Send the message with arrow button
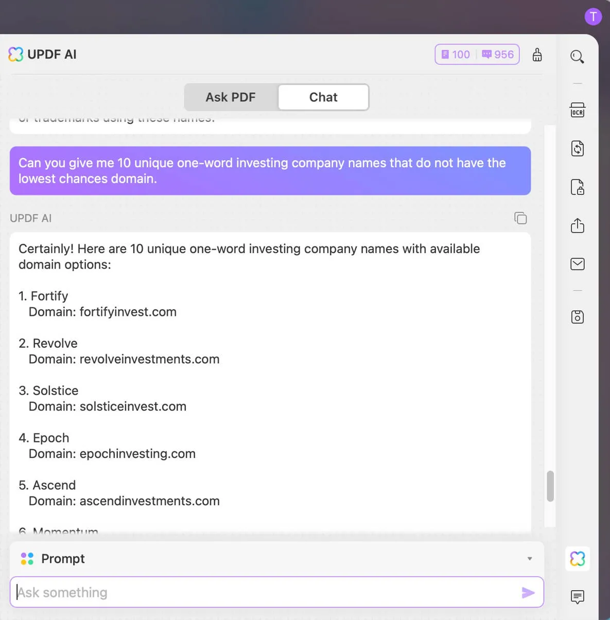 tap(528, 593)
